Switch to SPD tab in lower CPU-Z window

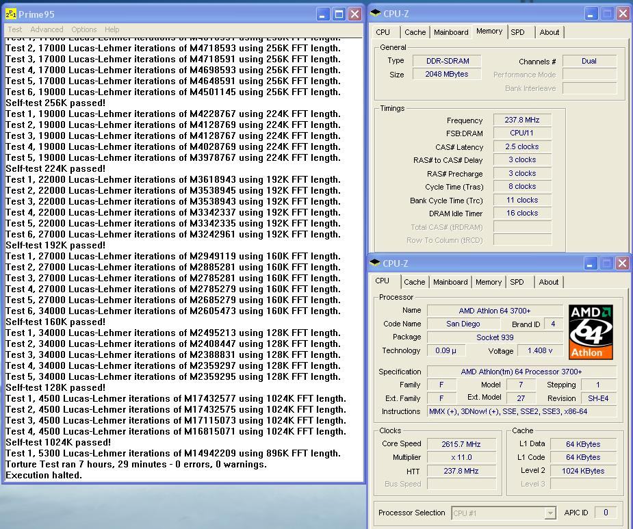coord(517,282)
